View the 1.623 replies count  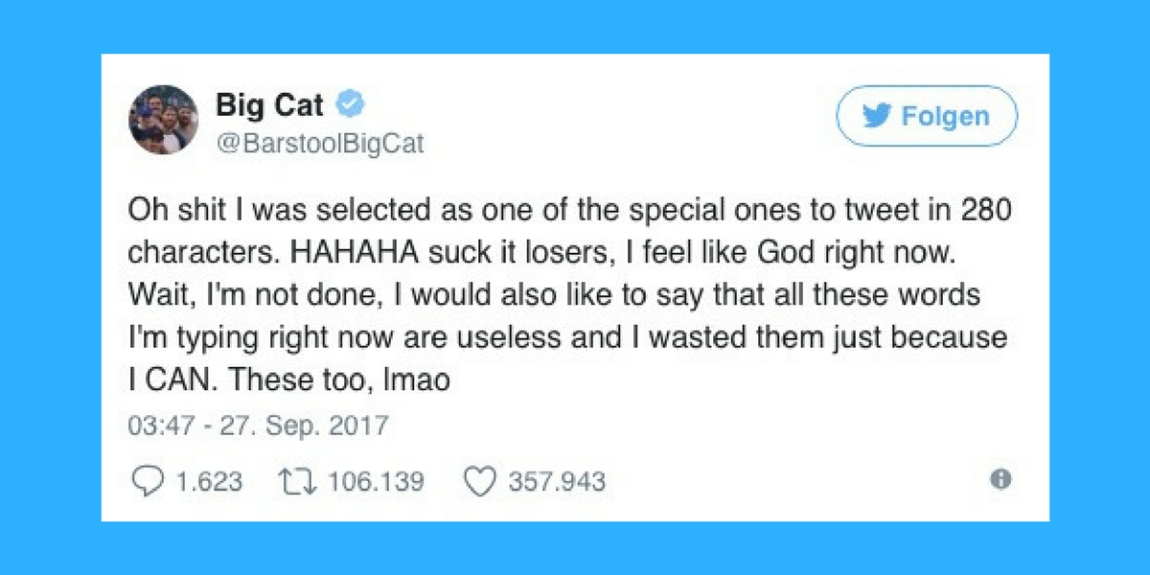210,481
